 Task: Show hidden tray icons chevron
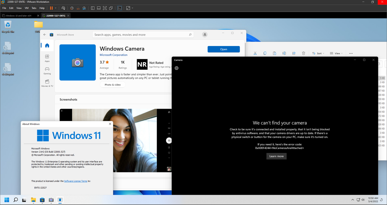[x=353, y=200]
